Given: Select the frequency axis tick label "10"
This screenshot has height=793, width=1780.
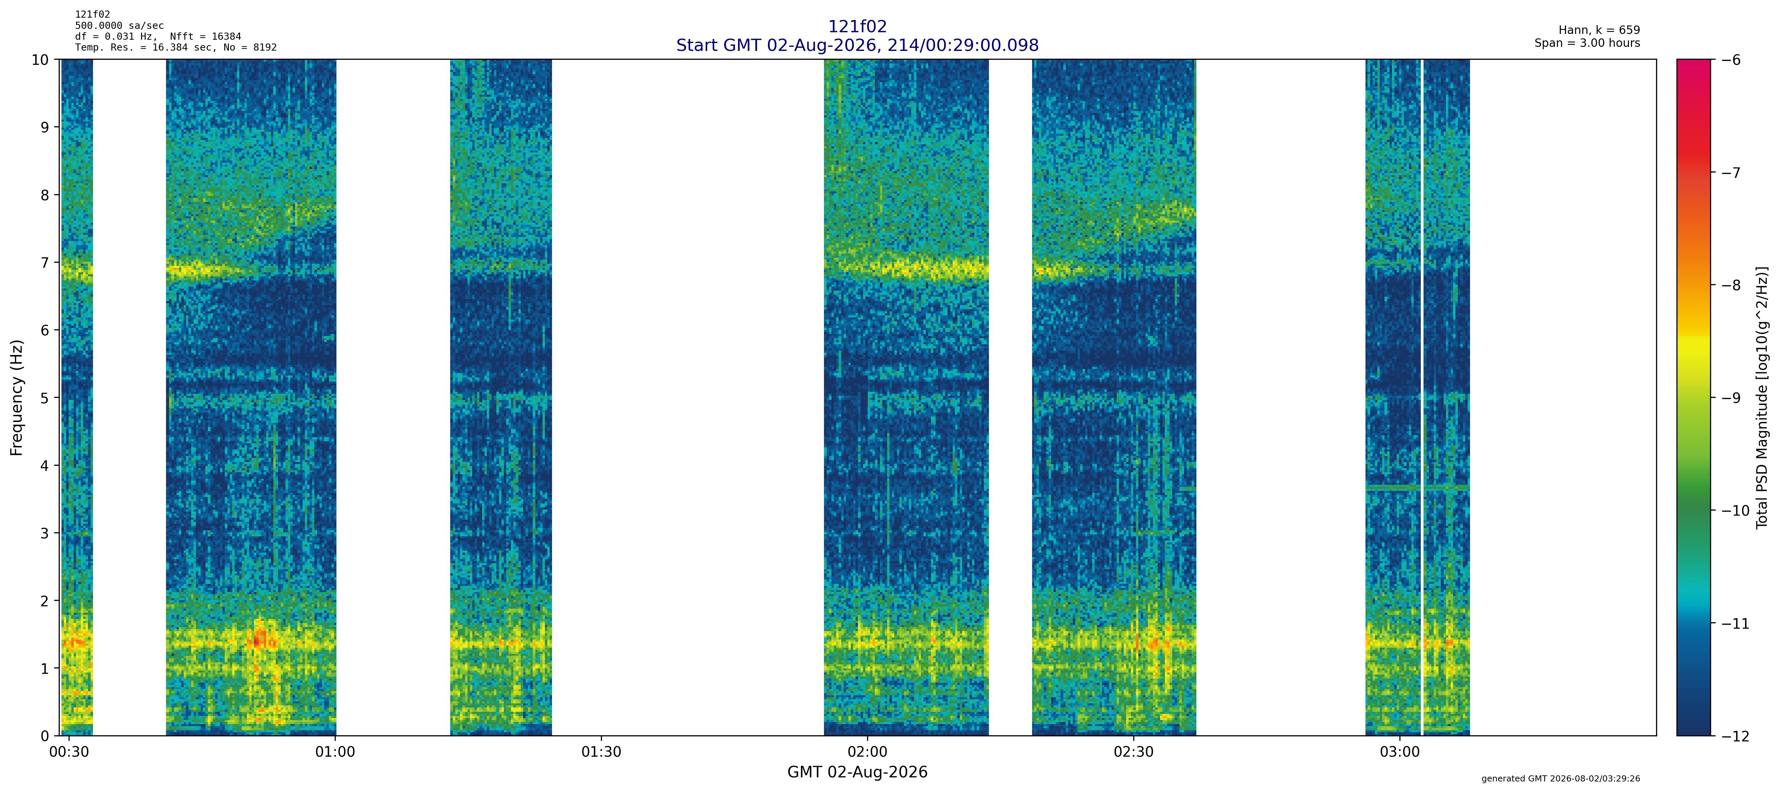Looking at the screenshot, I should pos(40,60).
